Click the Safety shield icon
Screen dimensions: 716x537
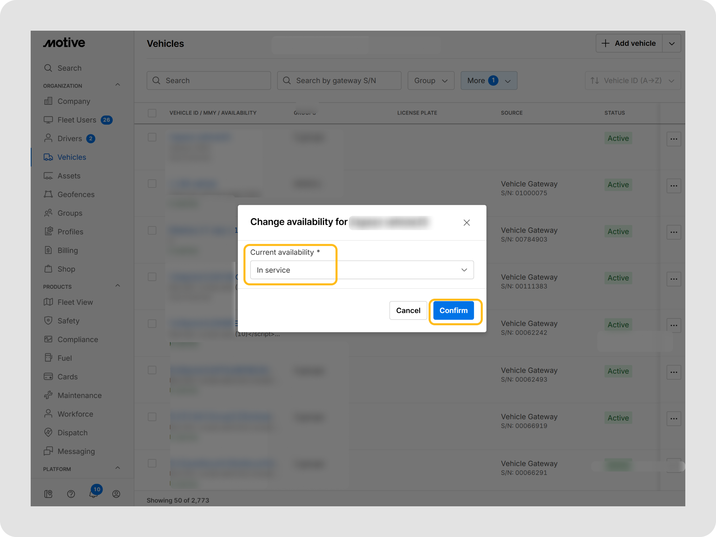click(x=48, y=320)
